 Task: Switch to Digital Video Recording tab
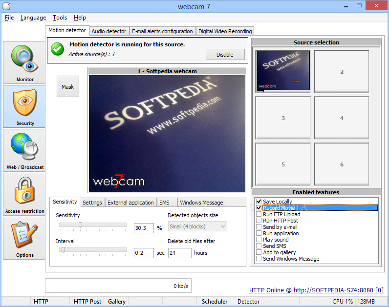coord(225,31)
